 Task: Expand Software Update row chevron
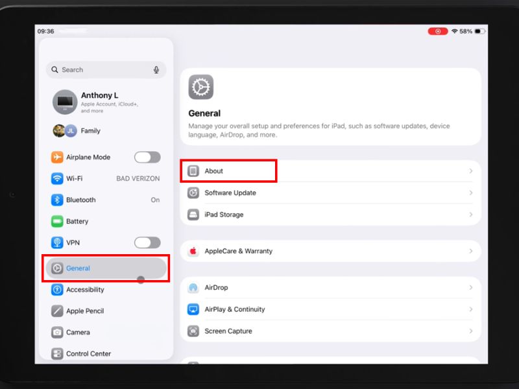pyautogui.click(x=471, y=193)
